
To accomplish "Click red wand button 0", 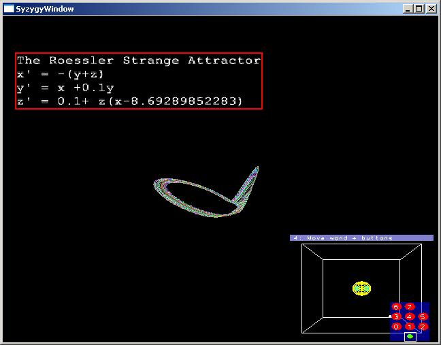I will [x=396, y=327].
